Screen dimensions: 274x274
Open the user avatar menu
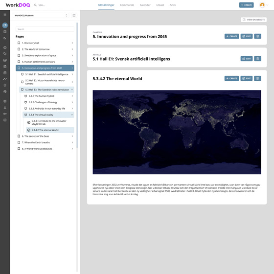point(262,5)
